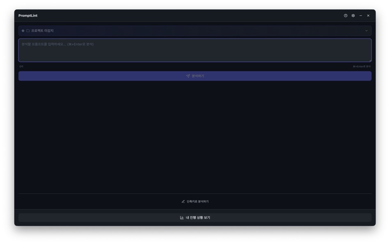Minimize the PromptLint window
This screenshot has height=244, width=390.
tap(361, 15)
